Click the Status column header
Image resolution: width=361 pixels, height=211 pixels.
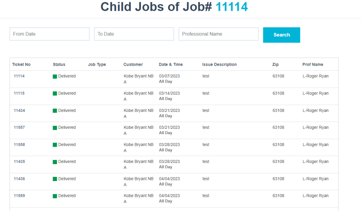pos(59,65)
